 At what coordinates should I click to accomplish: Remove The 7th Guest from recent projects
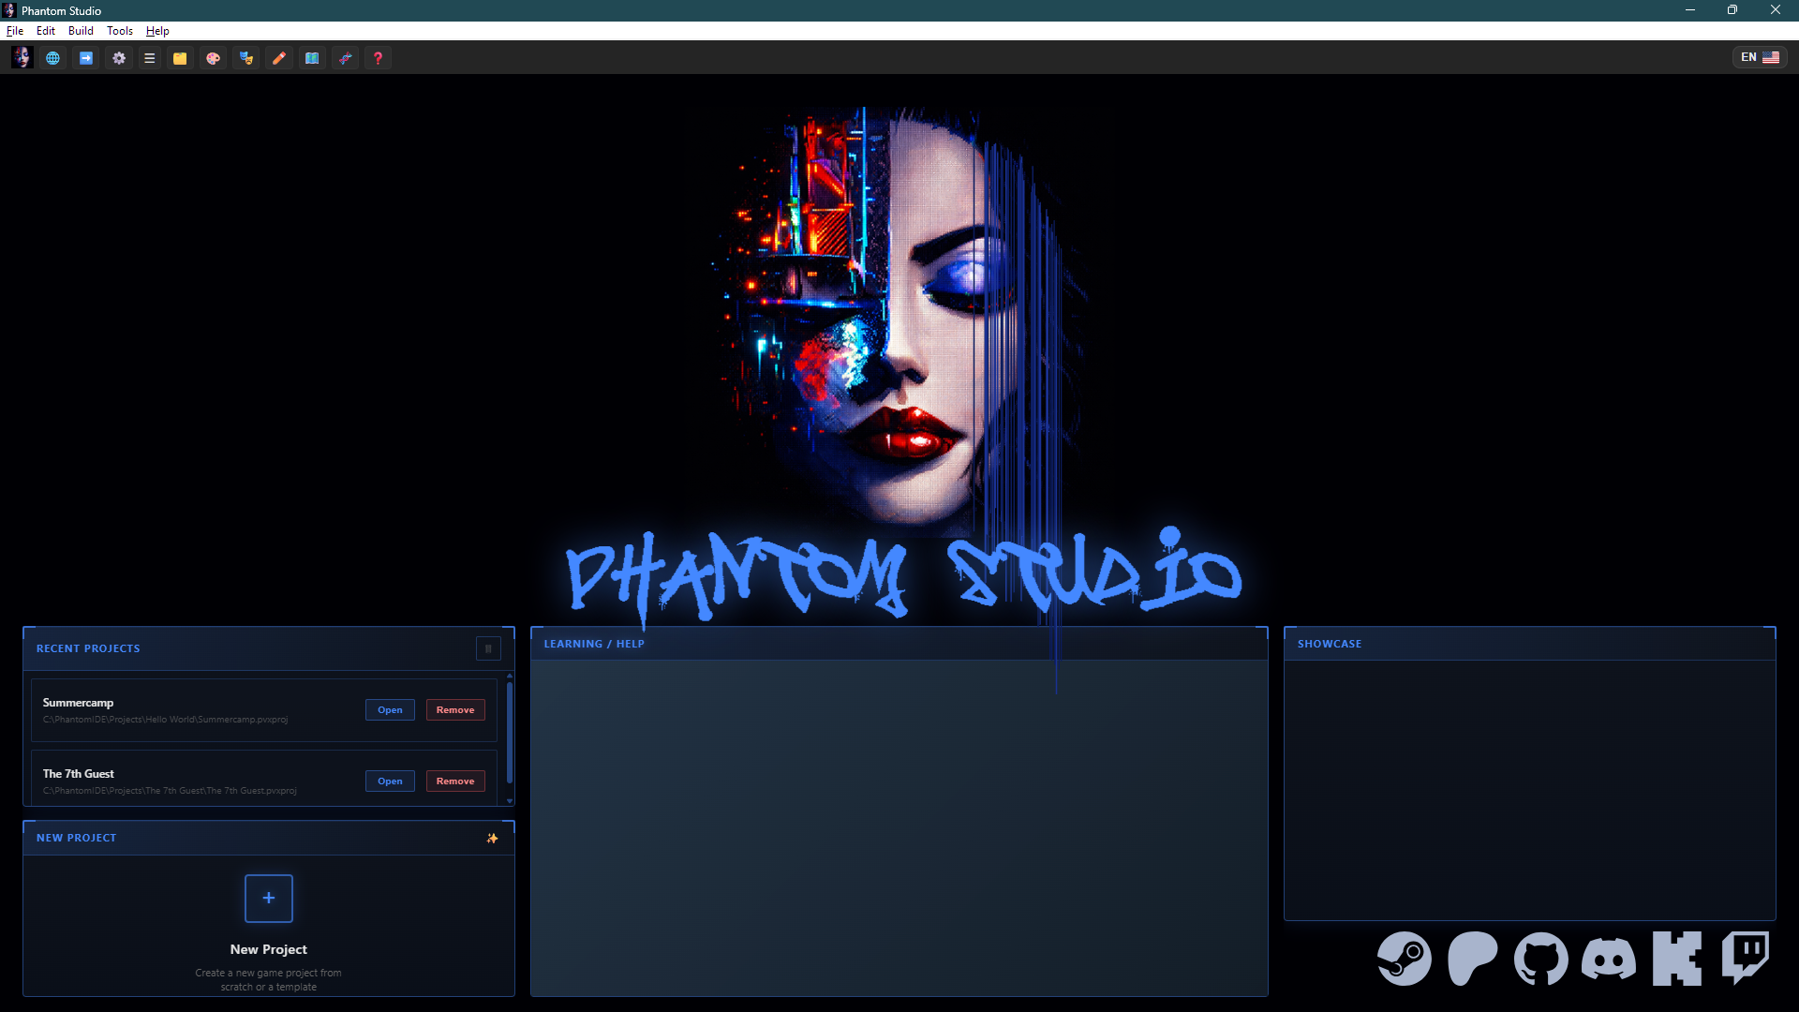pos(455,781)
